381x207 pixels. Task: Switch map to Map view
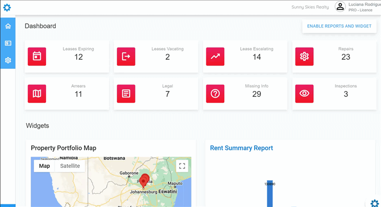click(44, 166)
